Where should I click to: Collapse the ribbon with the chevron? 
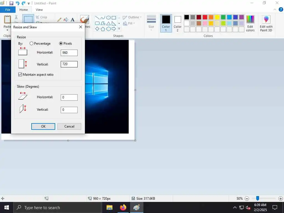pyautogui.click(x=275, y=10)
